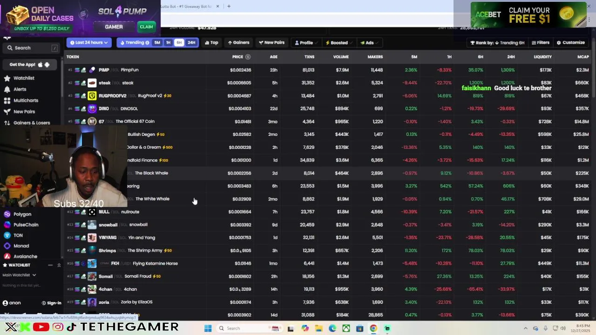Open the Flying Ketamine Horse row

point(328,263)
